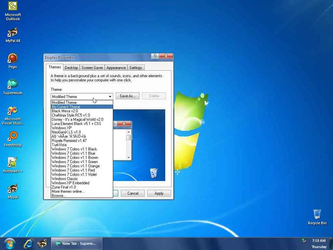Image resolution: width=333 pixels, height=250 pixels.
Task: Switch to New Tab - Supermium taskbar button
Action: click(x=77, y=243)
